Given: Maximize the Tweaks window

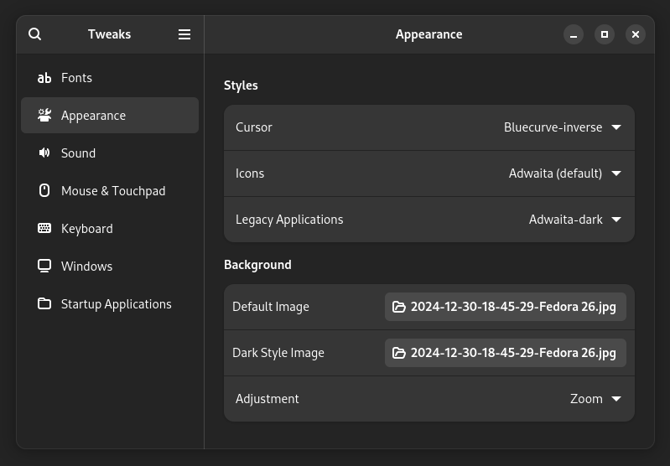Looking at the screenshot, I should pyautogui.click(x=605, y=34).
